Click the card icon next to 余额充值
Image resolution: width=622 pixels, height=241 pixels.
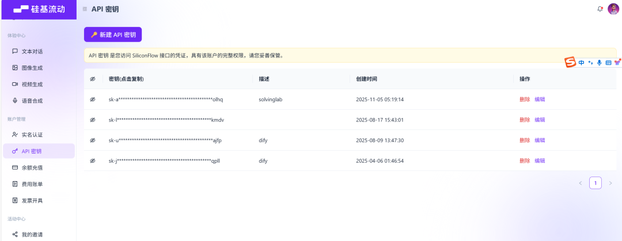point(15,167)
